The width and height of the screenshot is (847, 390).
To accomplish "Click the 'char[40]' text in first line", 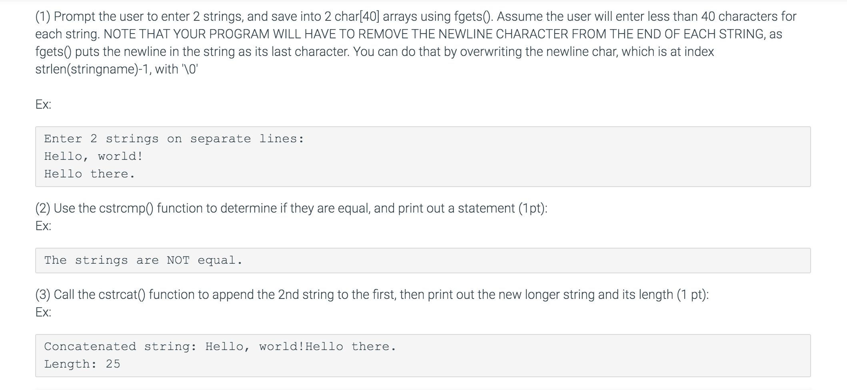I will point(357,16).
